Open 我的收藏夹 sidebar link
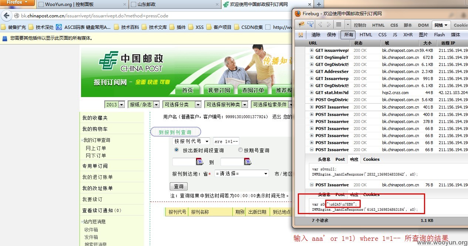Image resolution: width=468 pixels, height=246 pixels. pos(95,118)
